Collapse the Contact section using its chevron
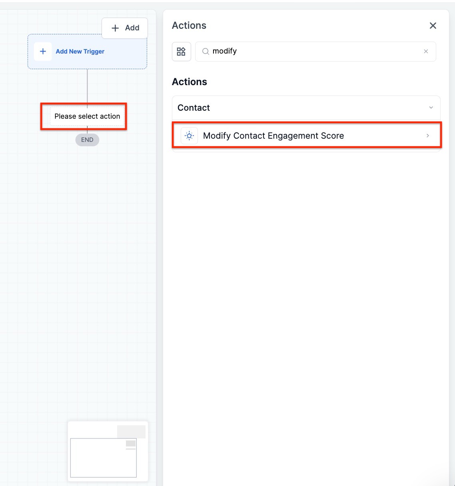 (x=431, y=108)
